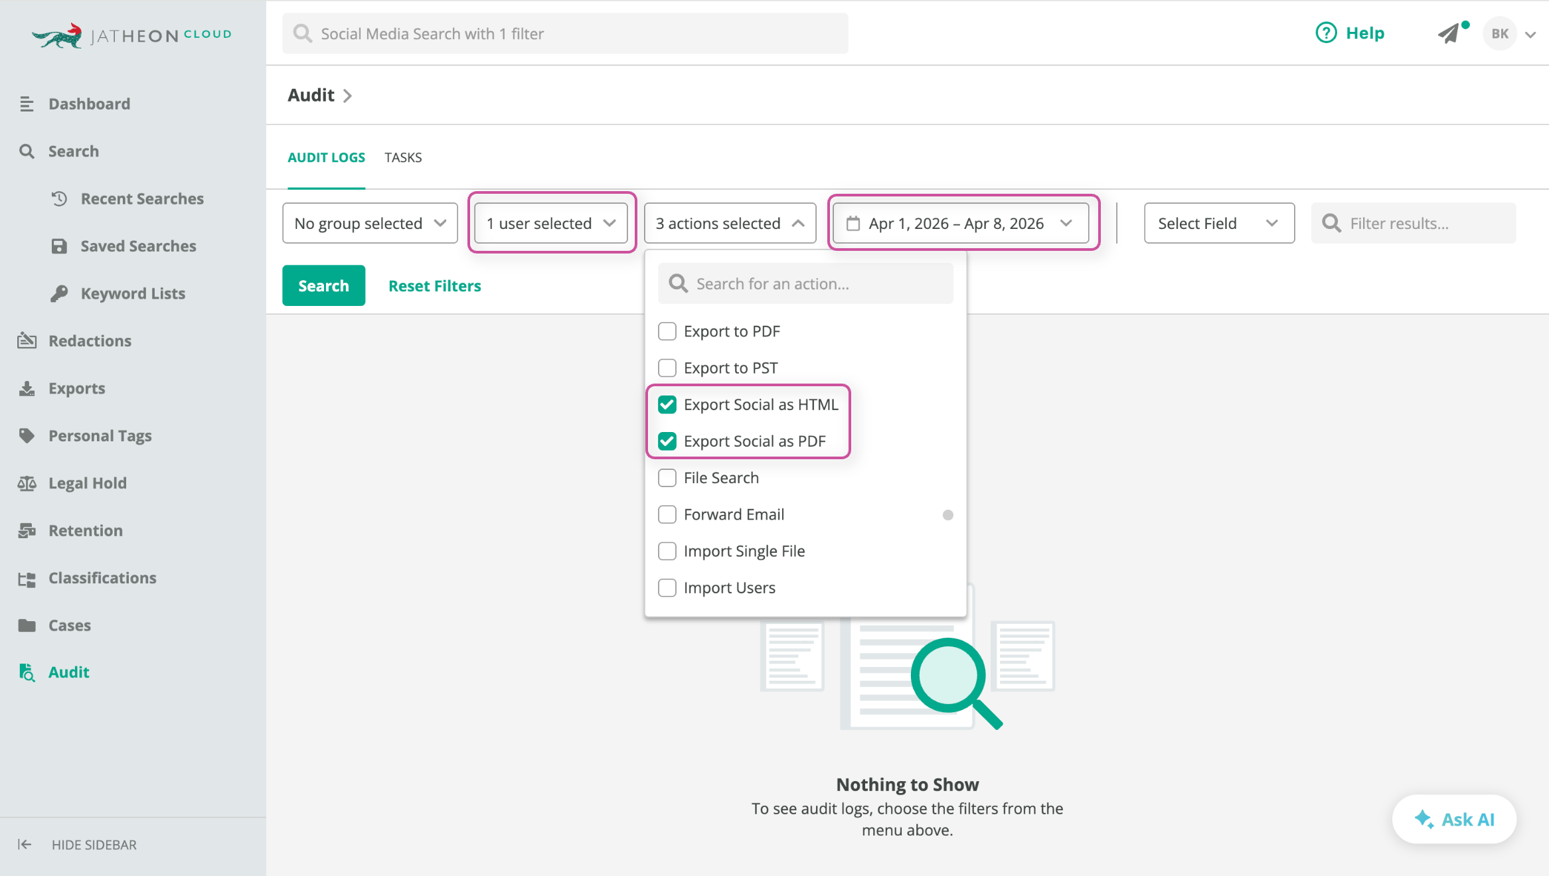Click the Classifications sidebar icon
This screenshot has width=1549, height=876.
(27, 578)
